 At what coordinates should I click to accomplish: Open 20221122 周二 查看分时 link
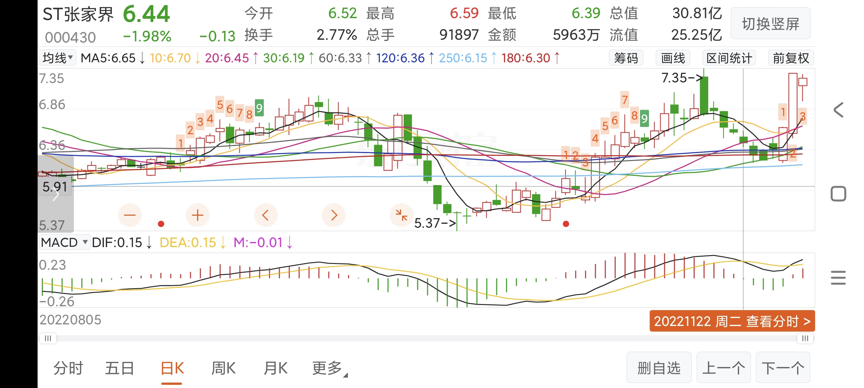coord(732,321)
